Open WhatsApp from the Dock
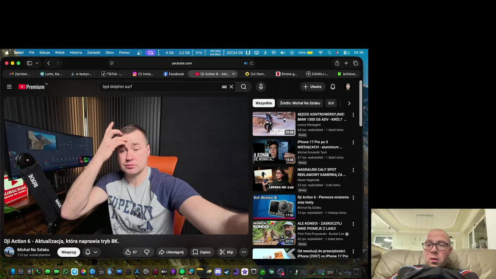This screenshot has width=496, height=279. pyautogui.click(x=65, y=272)
